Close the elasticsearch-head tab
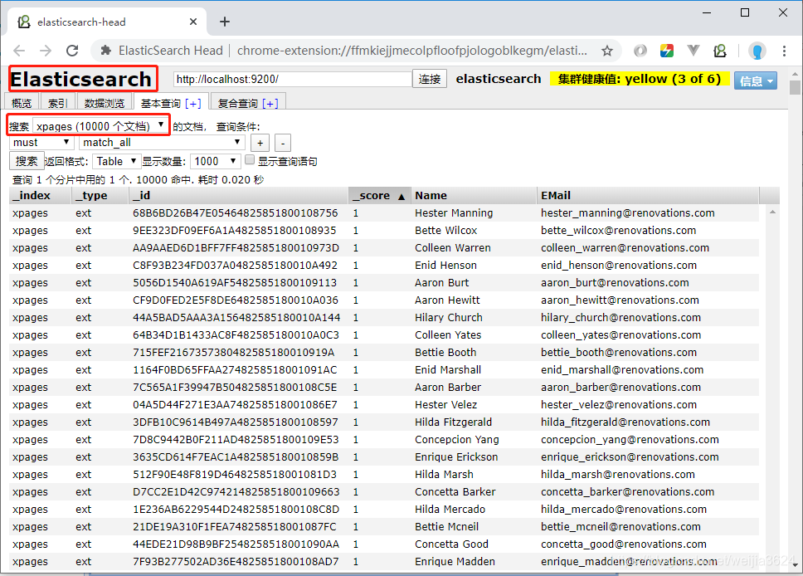This screenshot has width=803, height=576. pos(193,22)
